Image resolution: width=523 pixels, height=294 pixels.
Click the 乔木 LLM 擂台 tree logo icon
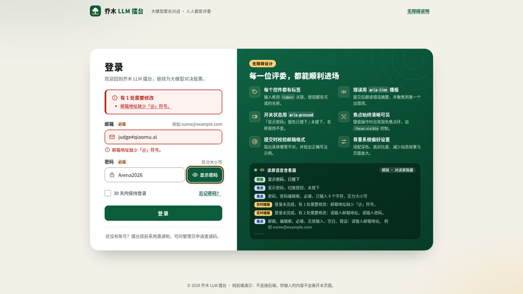coord(95,11)
